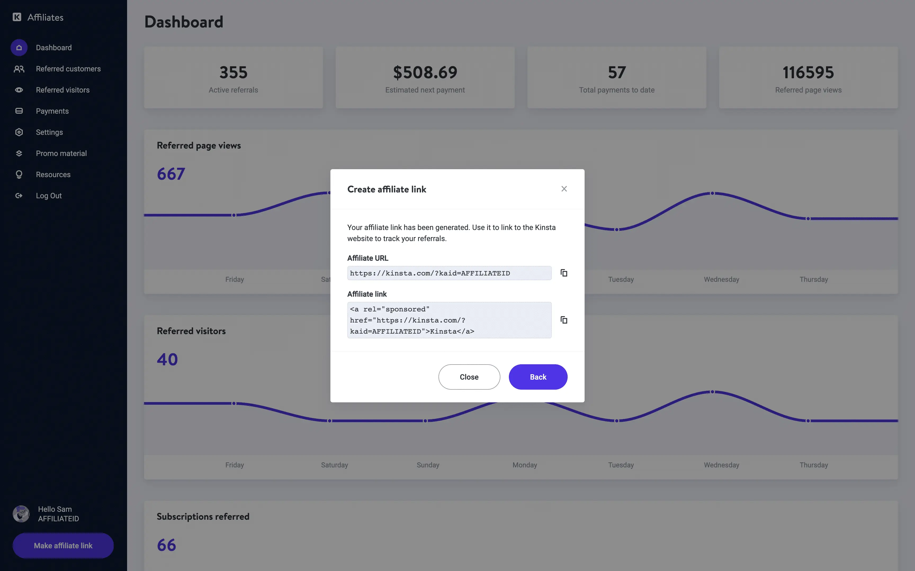Click the Promo material sidebar icon
Viewport: 915px width, 571px height.
coord(19,153)
